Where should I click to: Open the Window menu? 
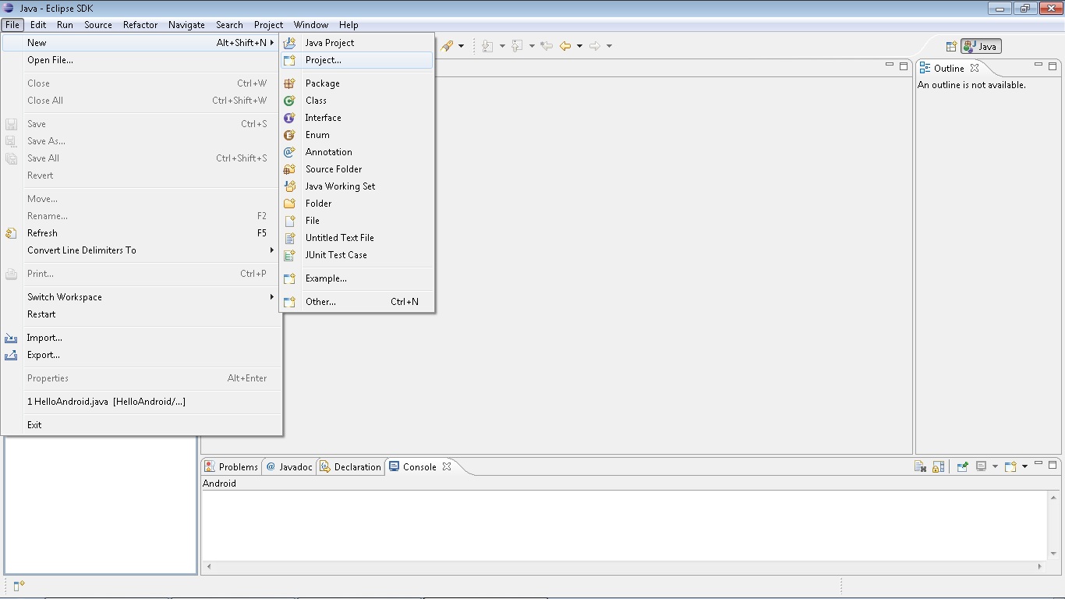tap(311, 25)
